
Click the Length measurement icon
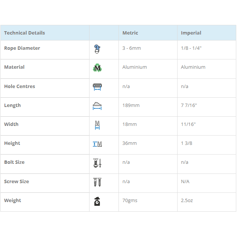[97, 106]
